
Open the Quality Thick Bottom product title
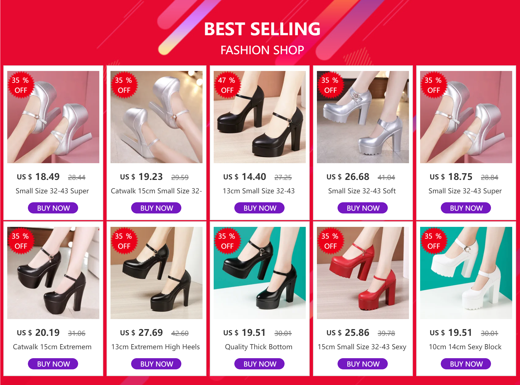[x=259, y=347]
